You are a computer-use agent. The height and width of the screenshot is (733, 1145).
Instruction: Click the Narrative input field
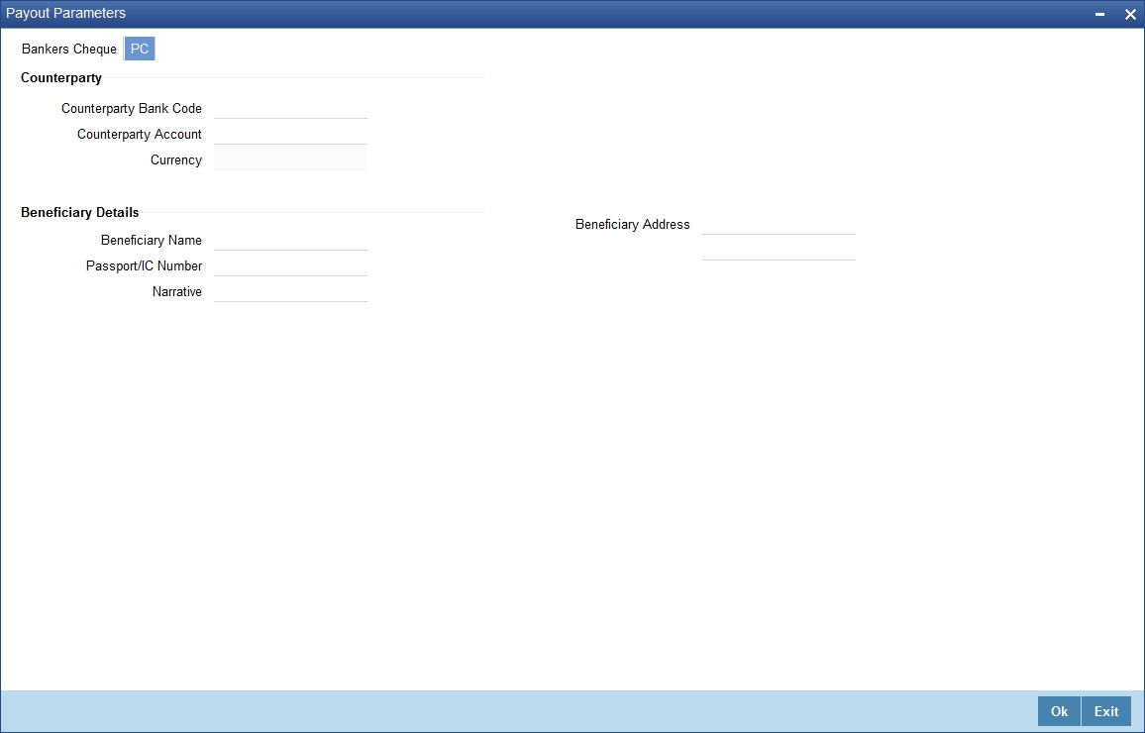coord(290,291)
